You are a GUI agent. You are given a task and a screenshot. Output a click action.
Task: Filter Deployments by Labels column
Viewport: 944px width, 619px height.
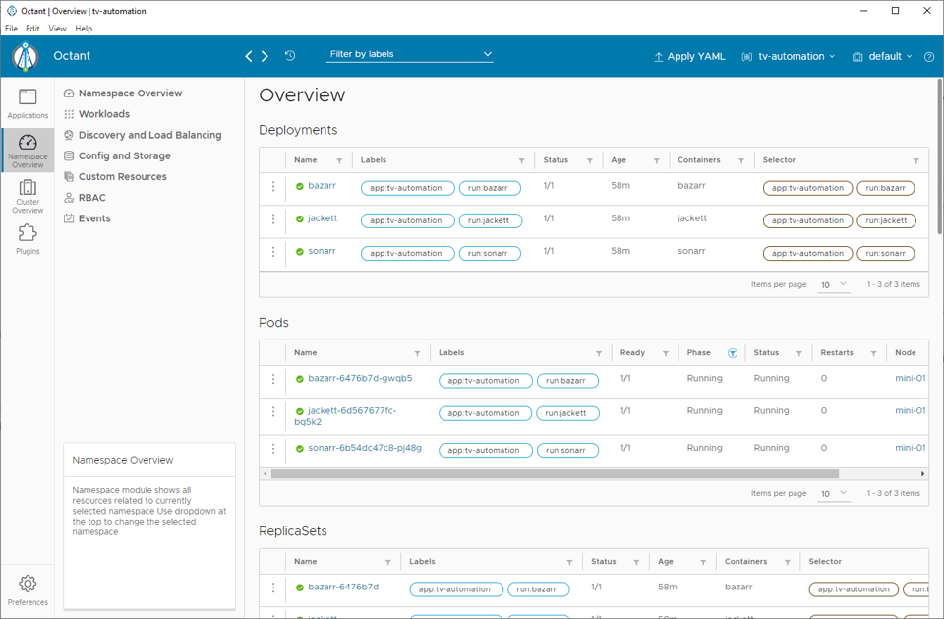coord(522,161)
